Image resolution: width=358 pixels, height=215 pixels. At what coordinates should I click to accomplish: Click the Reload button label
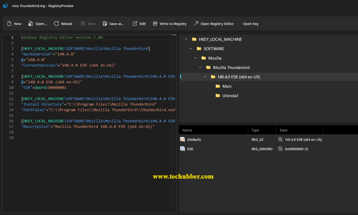(67, 24)
